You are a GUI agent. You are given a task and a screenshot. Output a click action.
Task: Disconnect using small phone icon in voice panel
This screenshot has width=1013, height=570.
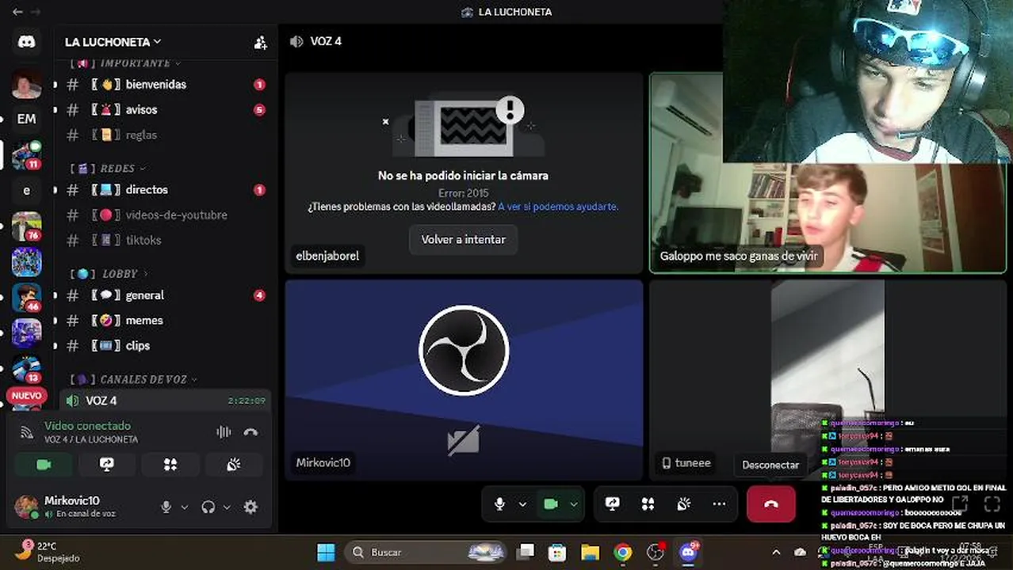250,432
